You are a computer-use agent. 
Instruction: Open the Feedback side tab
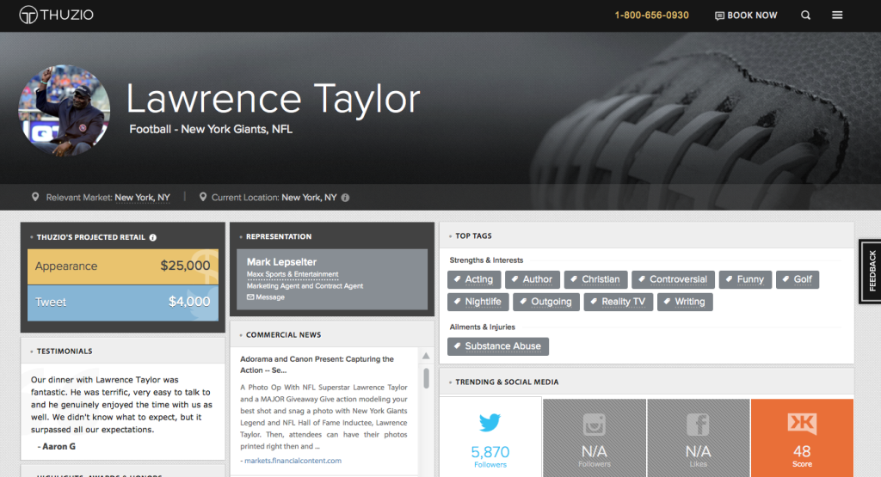871,271
